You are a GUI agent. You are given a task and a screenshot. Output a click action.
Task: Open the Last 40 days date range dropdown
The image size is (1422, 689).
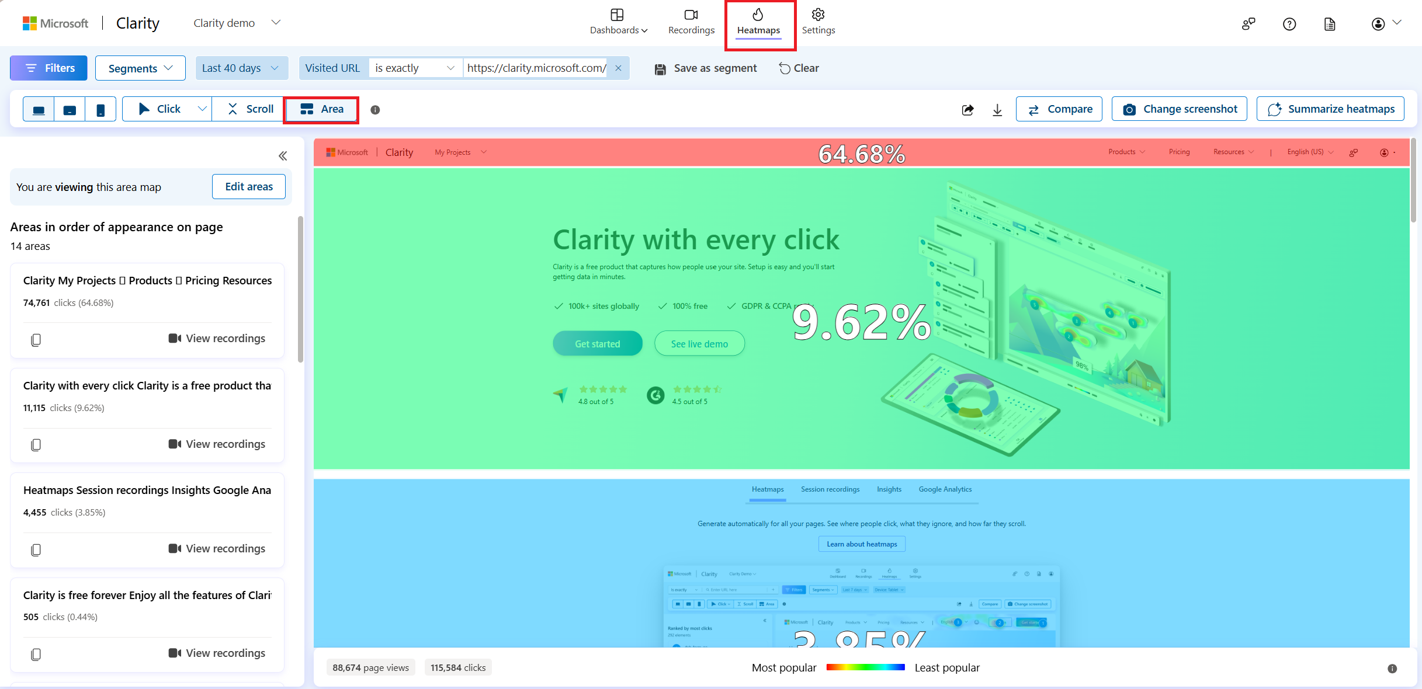pyautogui.click(x=241, y=68)
